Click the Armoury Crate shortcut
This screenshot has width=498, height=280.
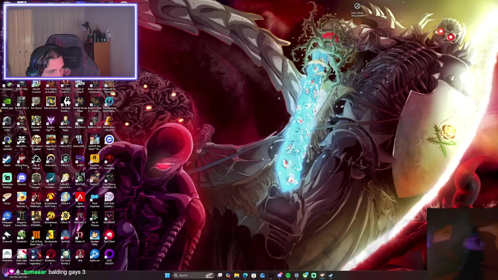pyautogui.click(x=7, y=124)
